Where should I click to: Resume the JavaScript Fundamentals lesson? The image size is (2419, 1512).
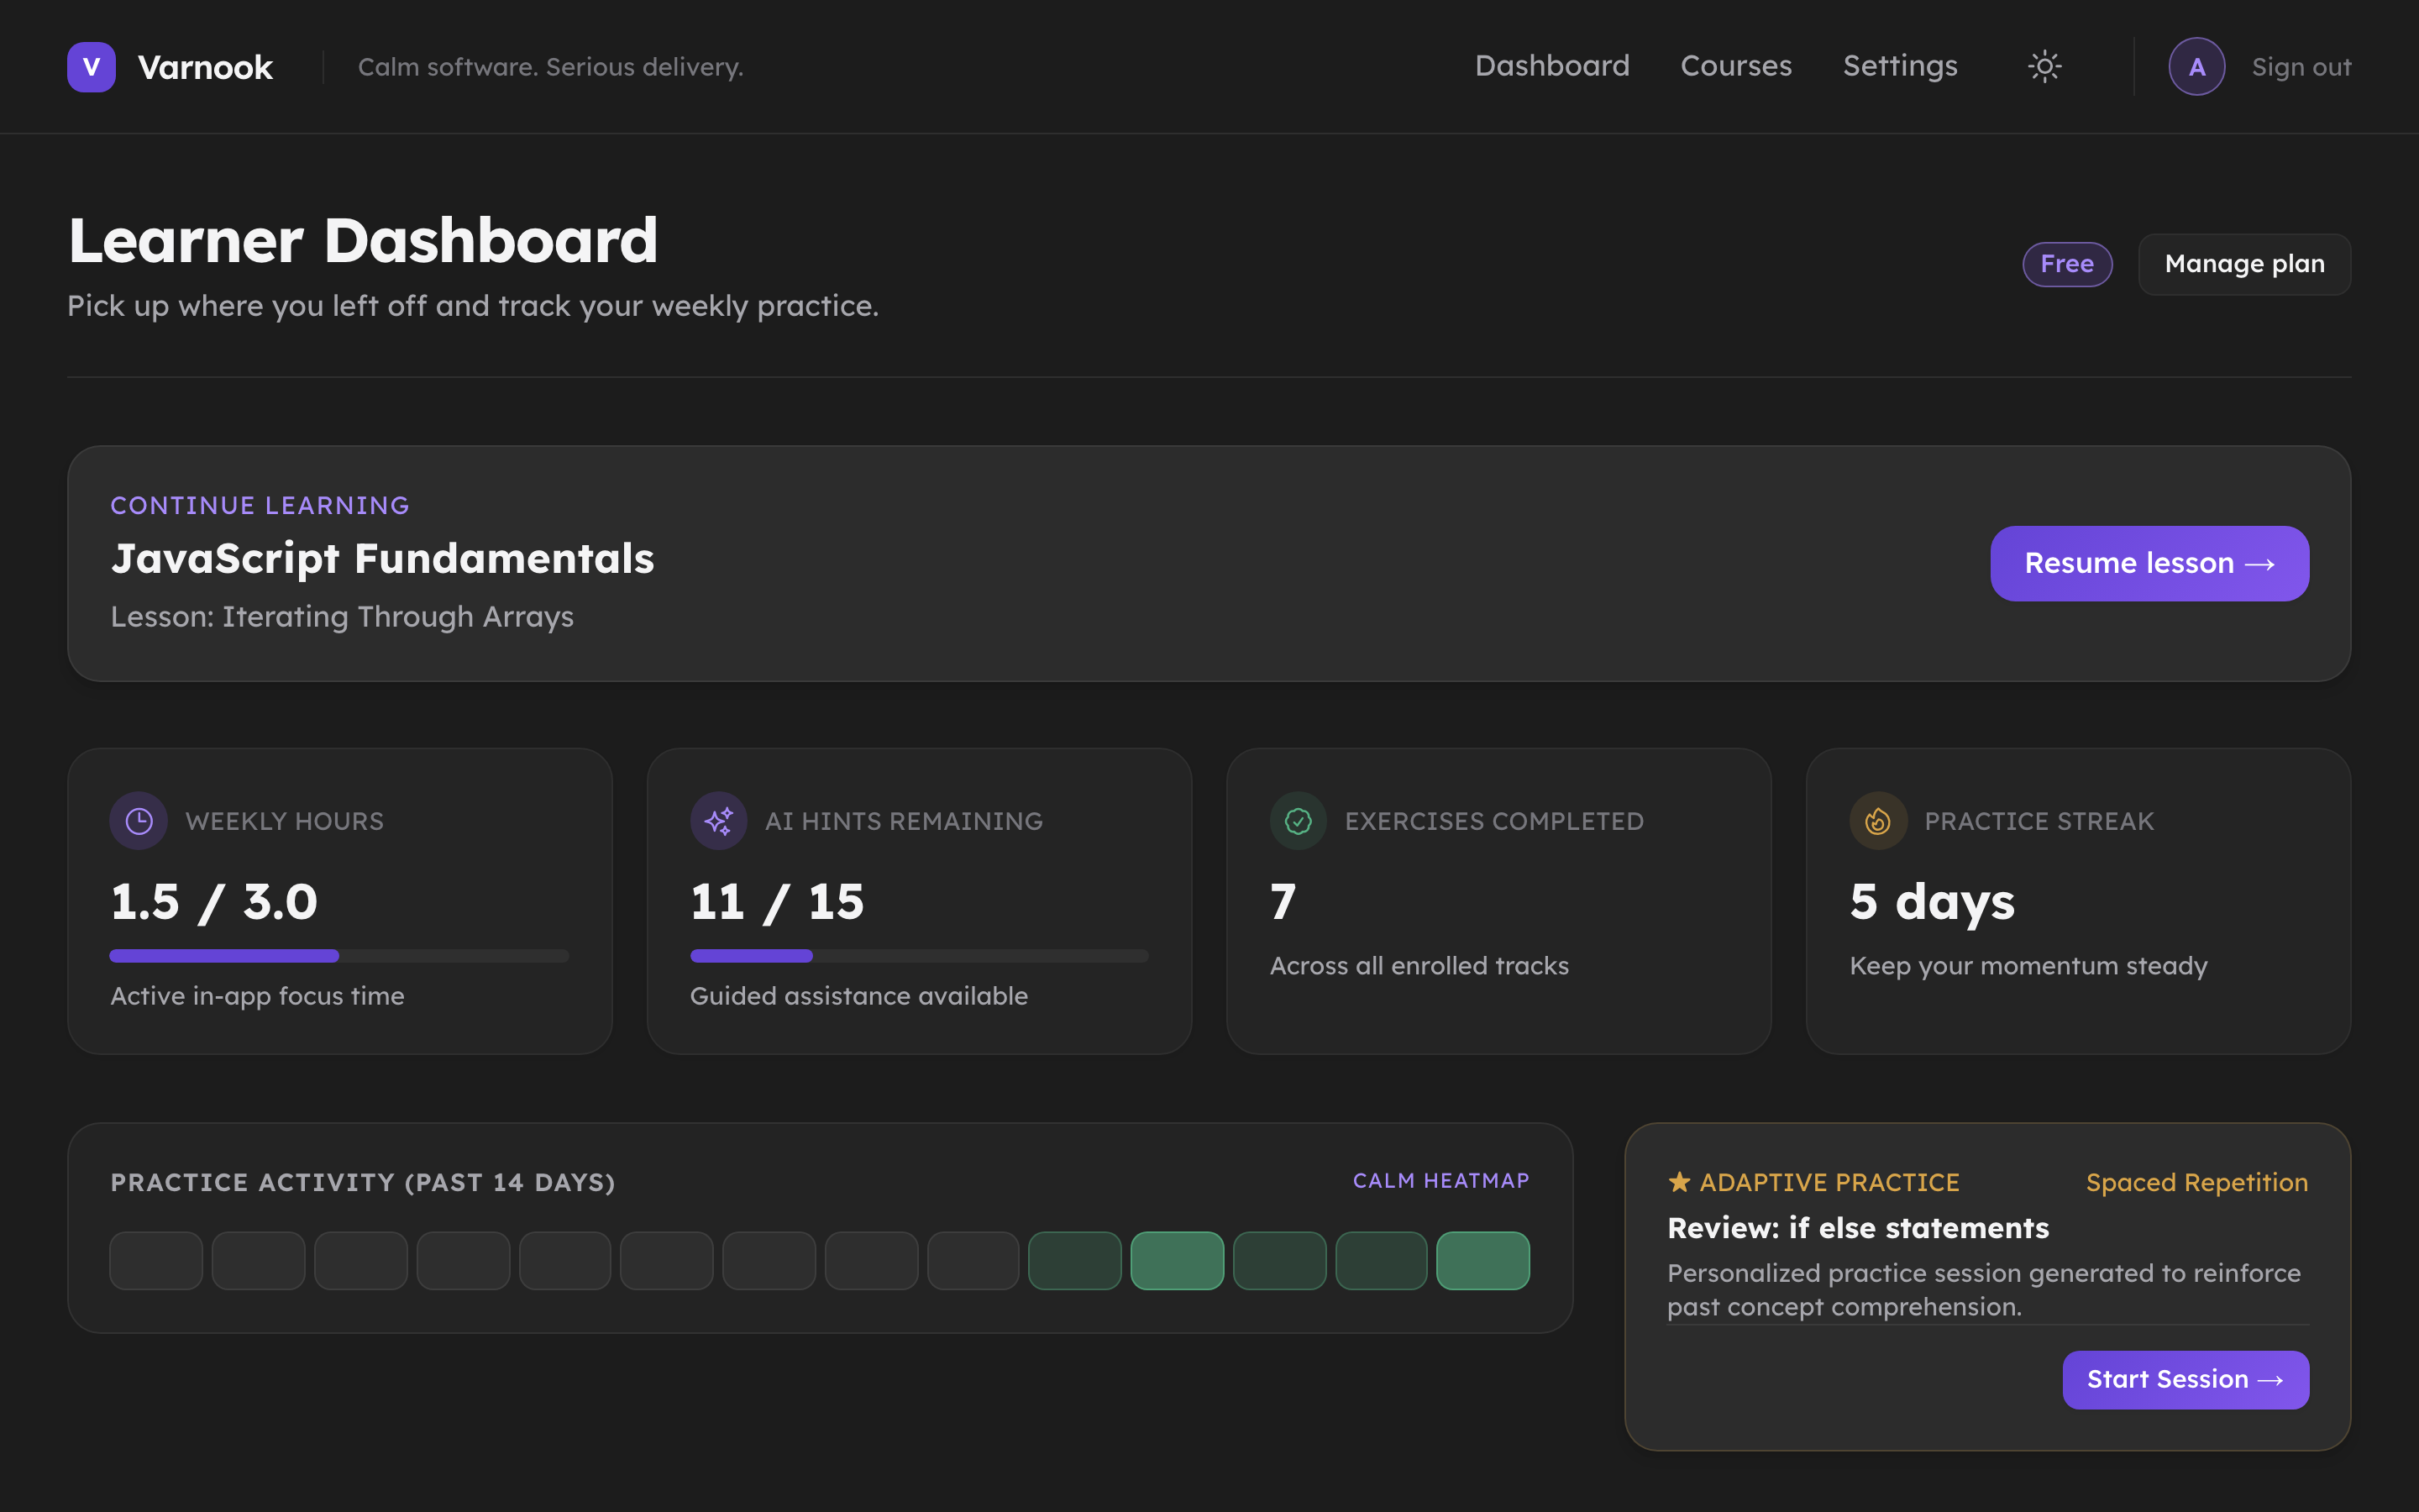pos(2149,563)
